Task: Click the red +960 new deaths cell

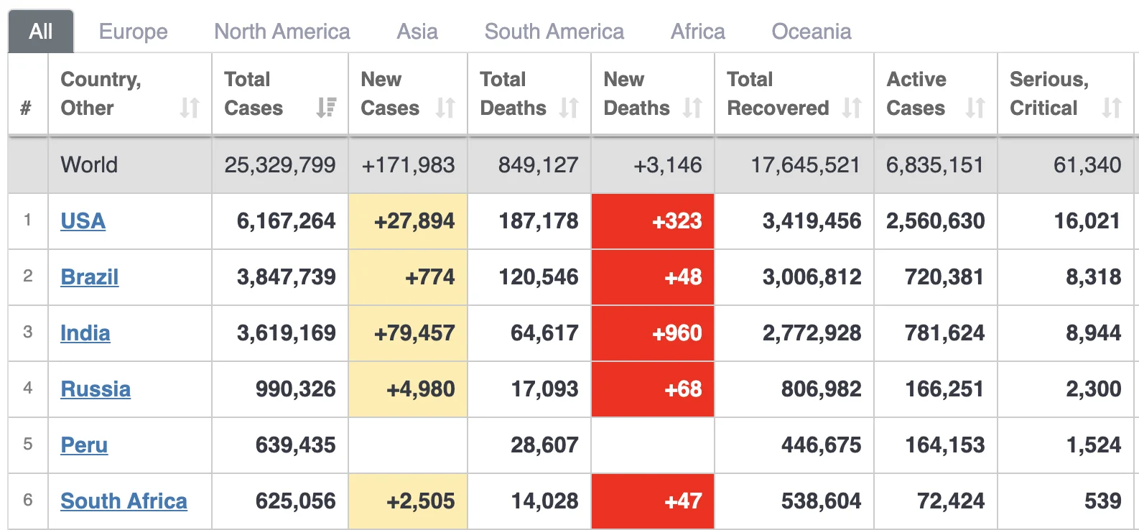Action: [653, 333]
